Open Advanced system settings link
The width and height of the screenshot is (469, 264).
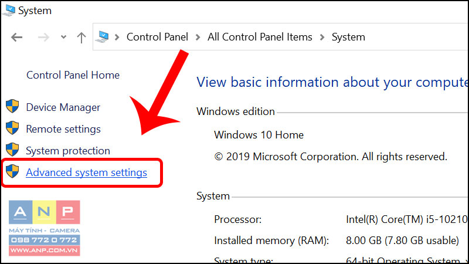coord(86,172)
